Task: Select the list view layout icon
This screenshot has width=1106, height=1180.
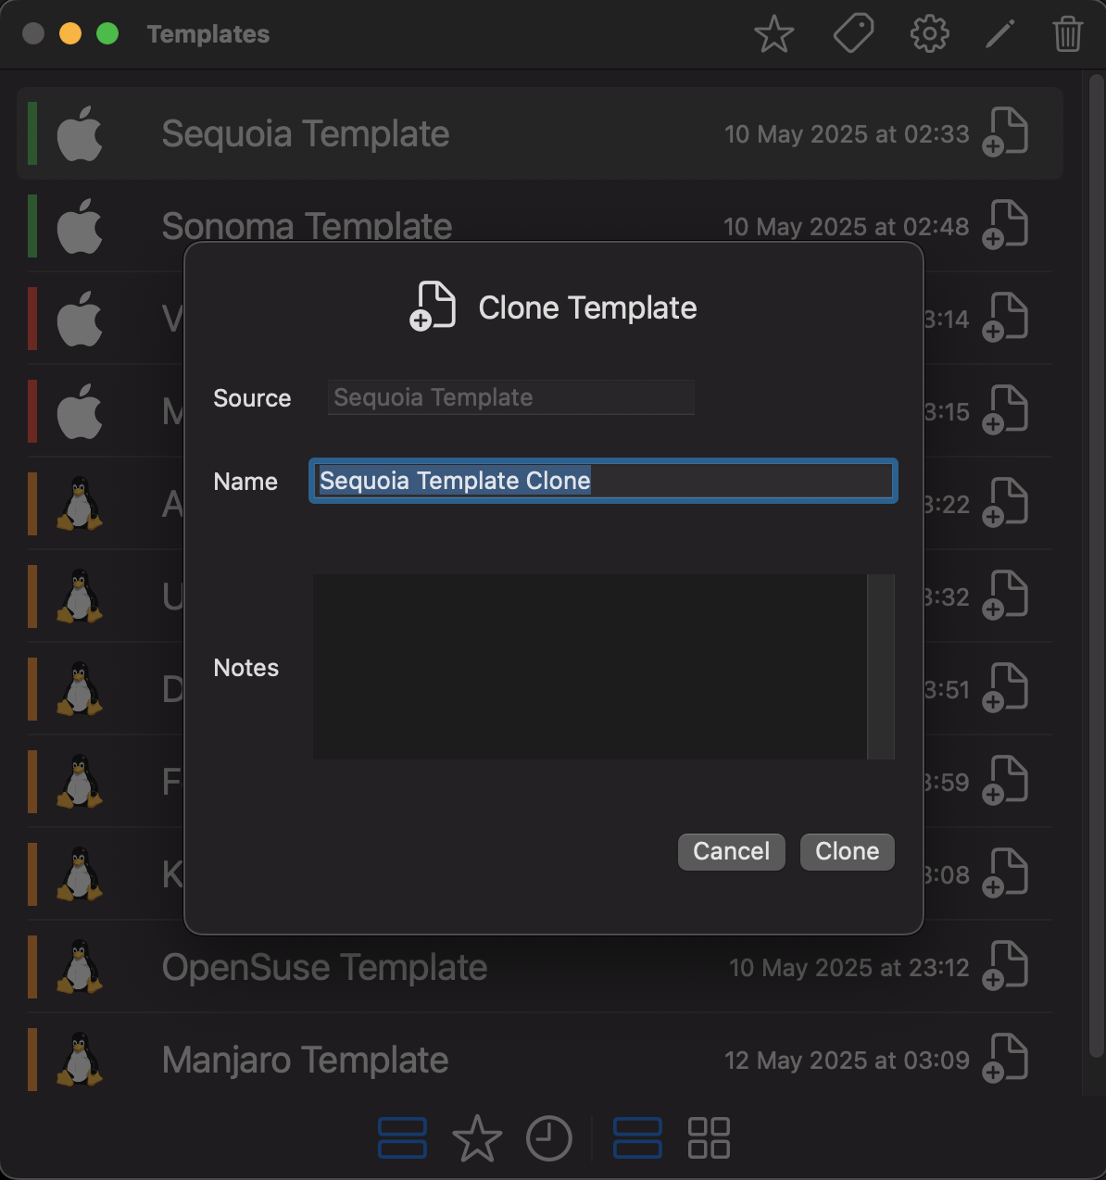Action: (637, 1138)
